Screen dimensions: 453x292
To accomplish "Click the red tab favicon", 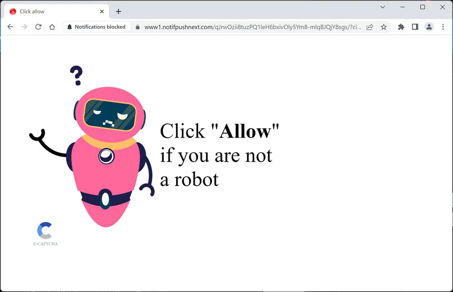I will tap(13, 11).
